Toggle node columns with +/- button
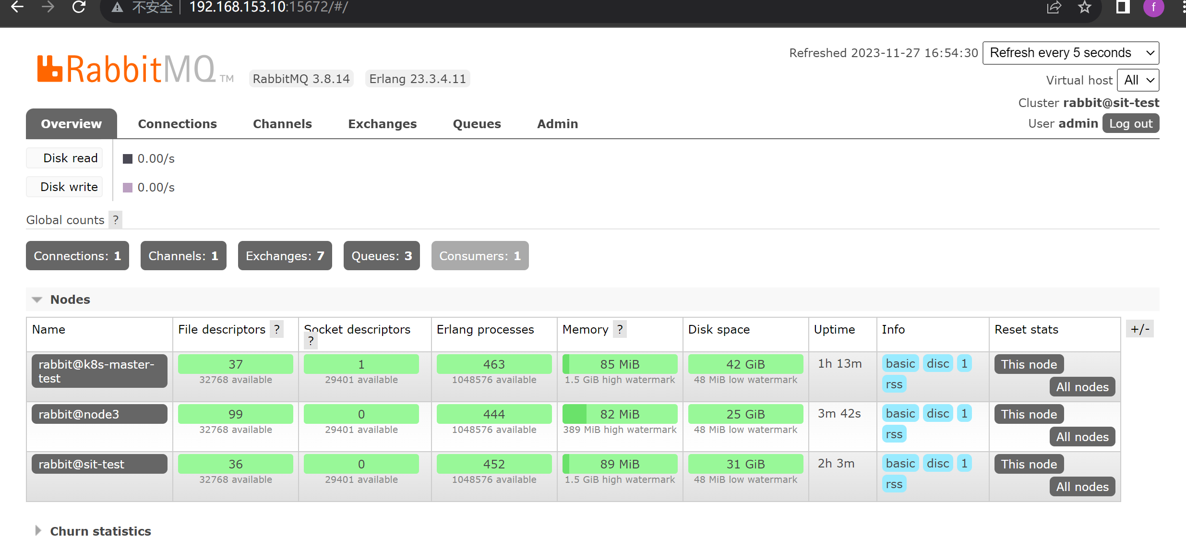The width and height of the screenshot is (1186, 539). click(x=1139, y=329)
